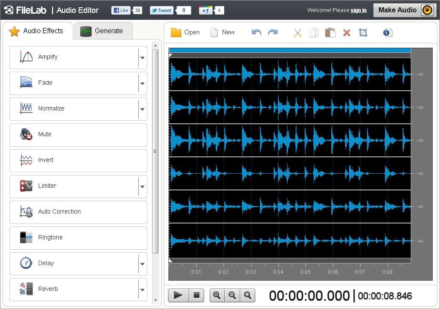440x309 pixels.
Task: Zoom in on the waveform
Action: coord(217,295)
